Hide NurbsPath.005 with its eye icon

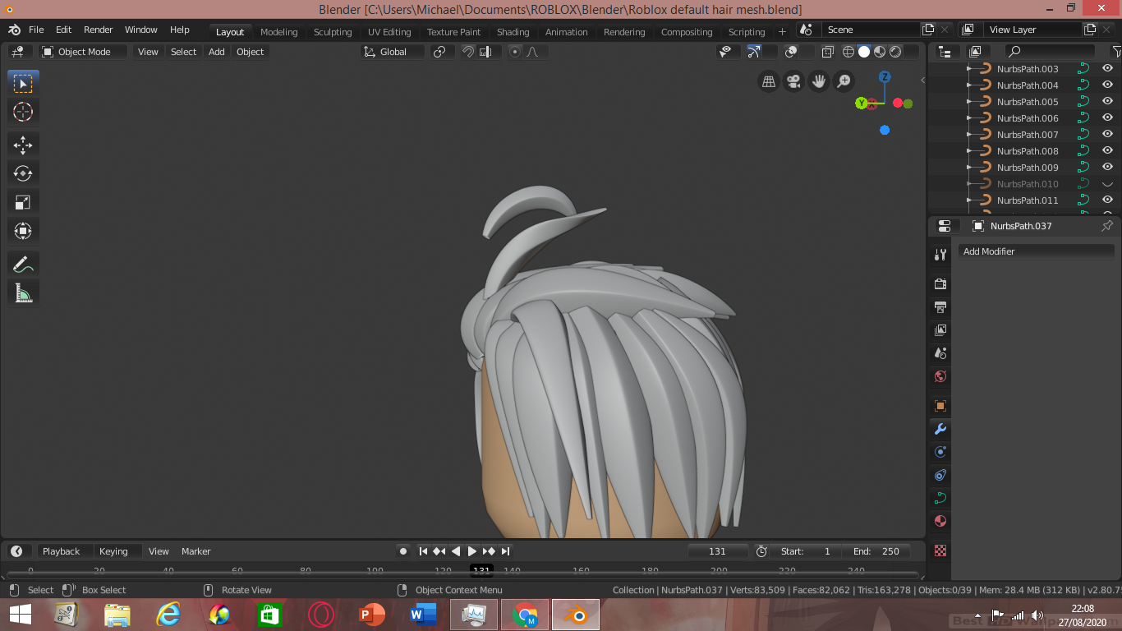pos(1107,102)
